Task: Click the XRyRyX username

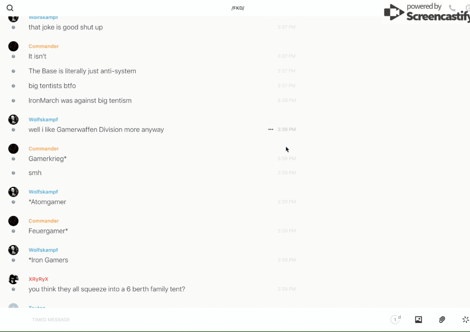Action: pos(38,279)
